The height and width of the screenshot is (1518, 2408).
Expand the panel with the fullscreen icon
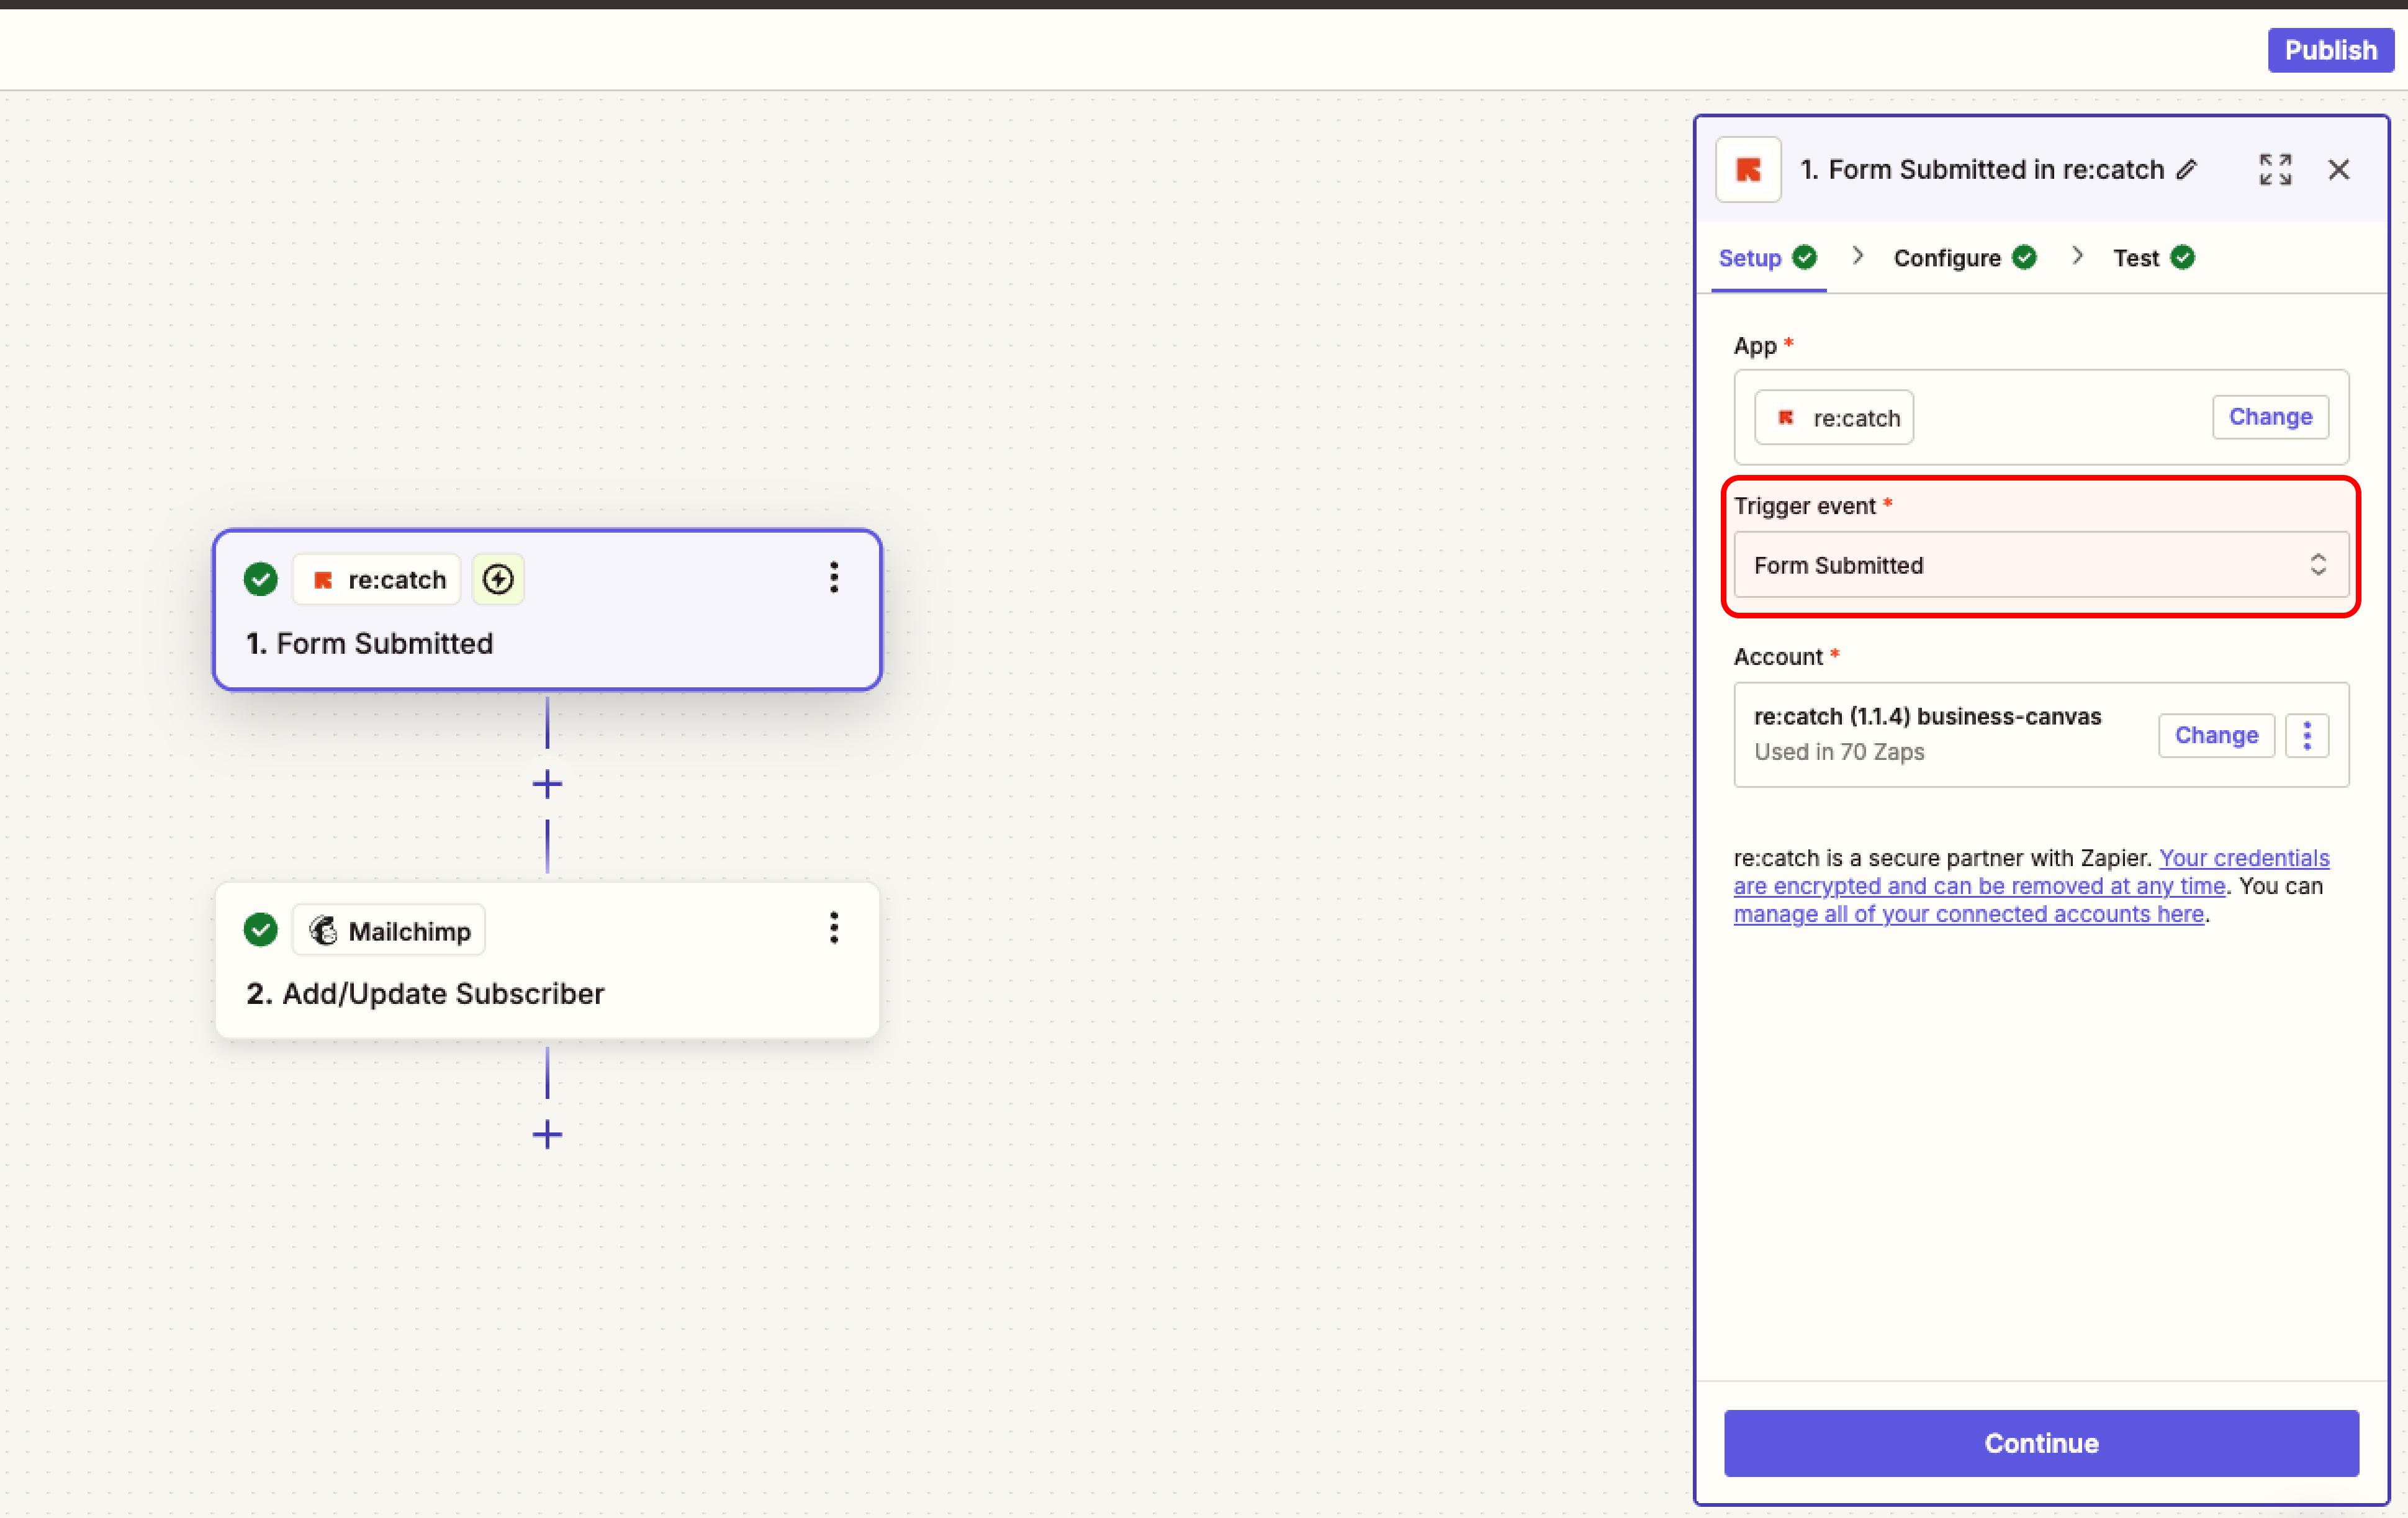(x=2275, y=170)
